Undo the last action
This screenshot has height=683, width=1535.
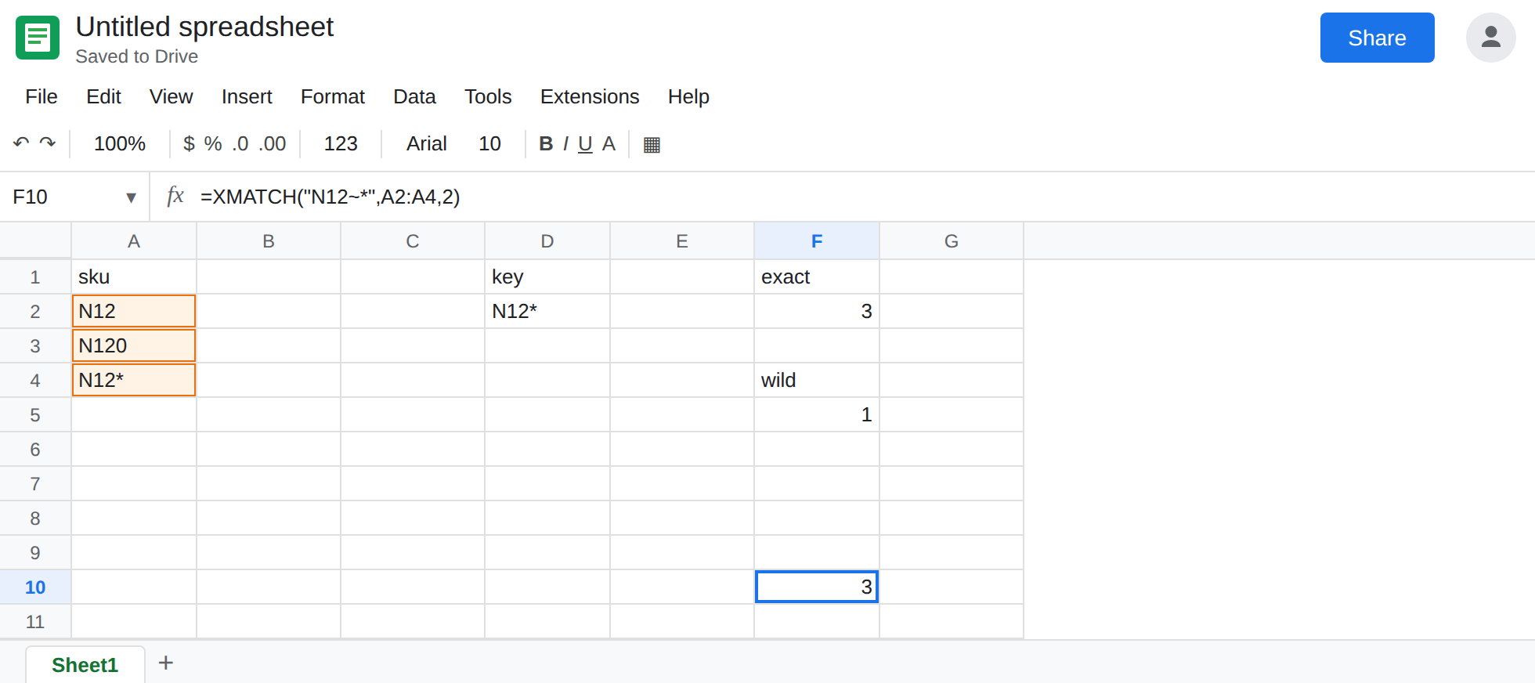[x=21, y=143]
